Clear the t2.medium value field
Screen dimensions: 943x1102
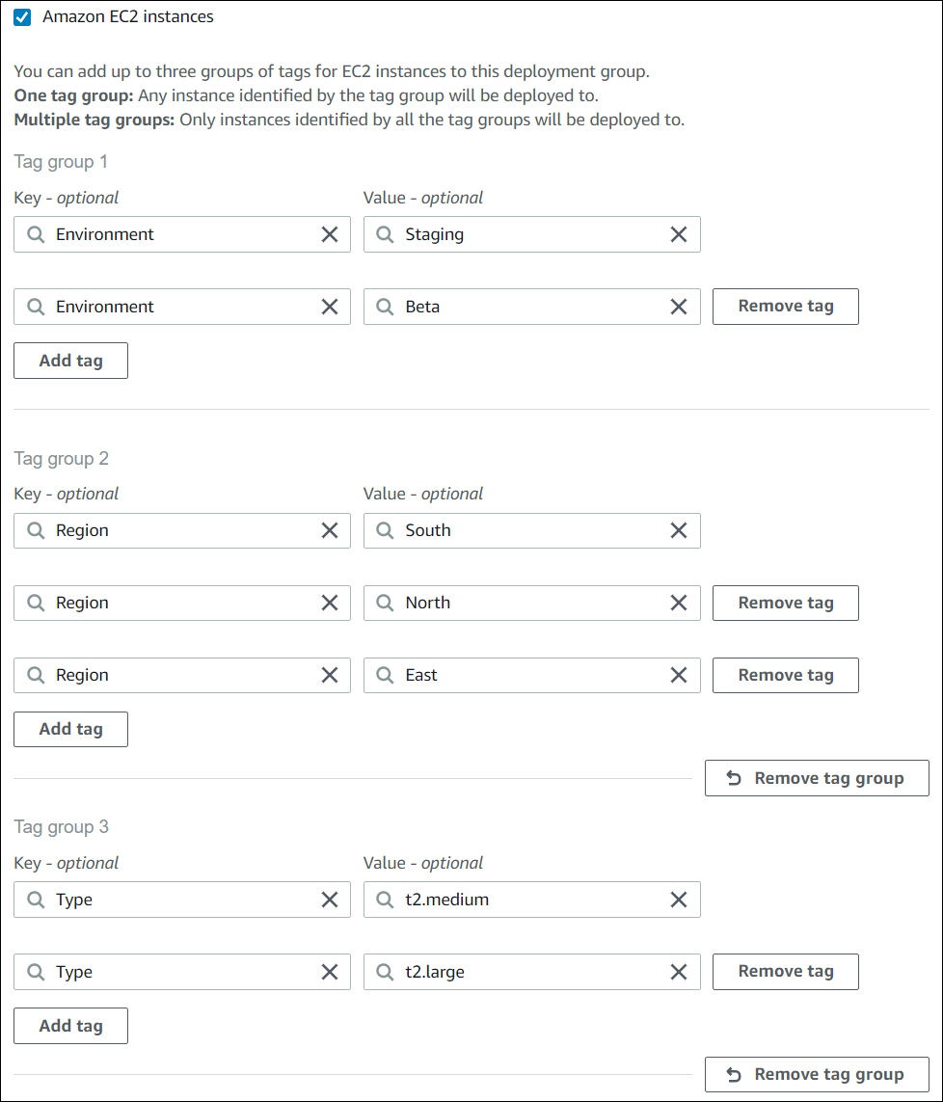679,900
